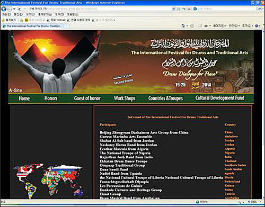Go to Countries & Troupes page
Image resolution: width=265 pixels, height=207 pixels.
[165, 98]
